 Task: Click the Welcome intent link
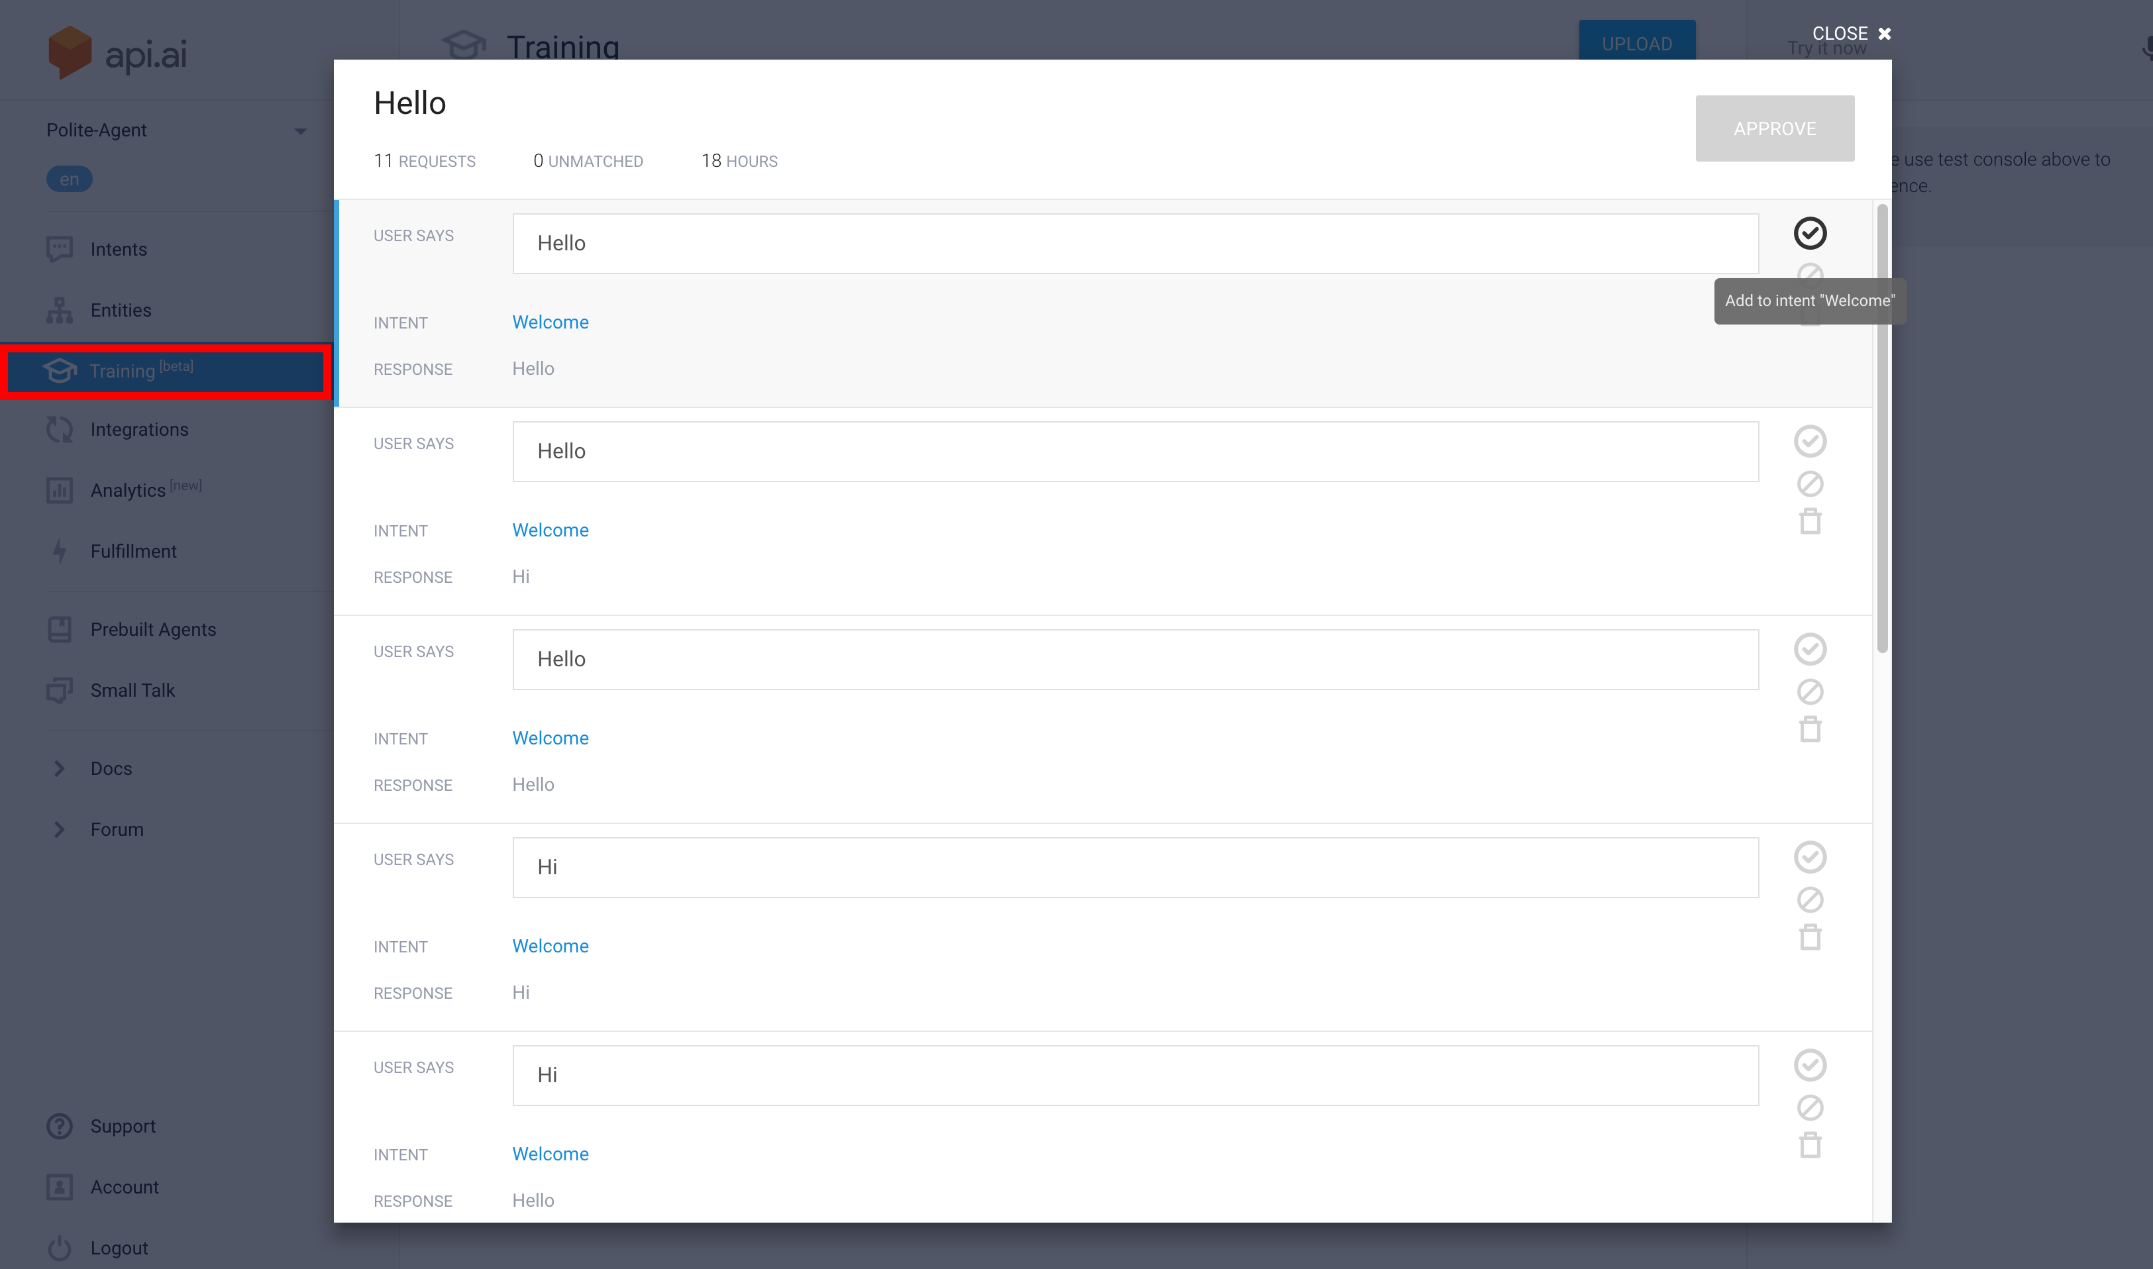[550, 322]
